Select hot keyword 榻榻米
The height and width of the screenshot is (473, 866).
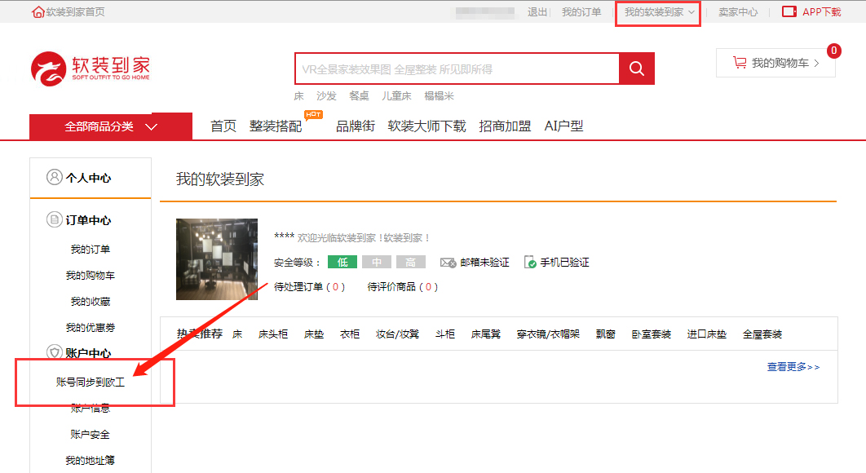point(439,96)
